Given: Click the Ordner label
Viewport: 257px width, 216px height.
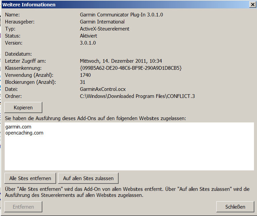Looking at the screenshot, I should tap(13, 96).
